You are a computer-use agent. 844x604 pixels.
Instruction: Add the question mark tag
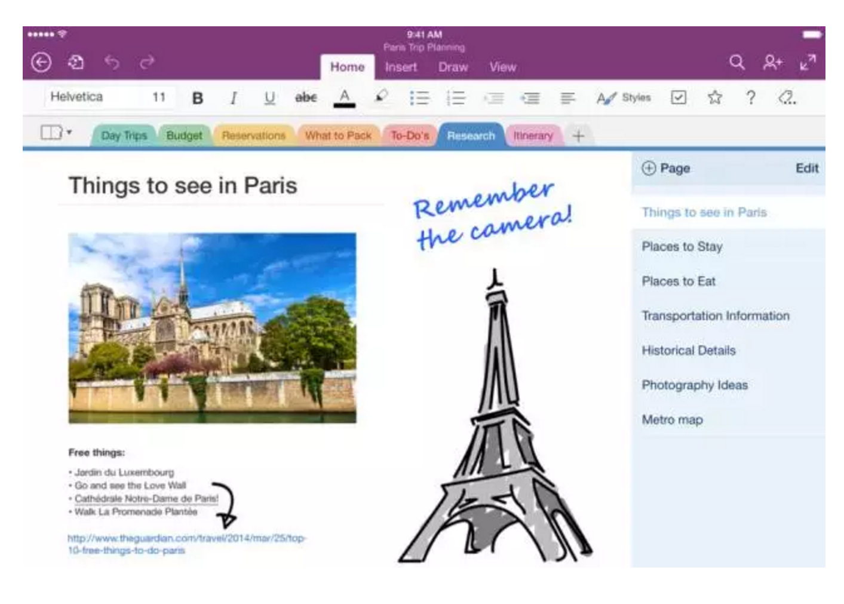pos(751,97)
